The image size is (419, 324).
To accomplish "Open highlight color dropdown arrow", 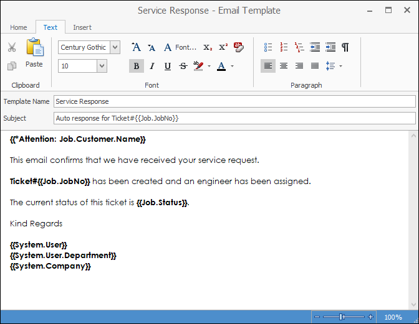I will 209,66.
